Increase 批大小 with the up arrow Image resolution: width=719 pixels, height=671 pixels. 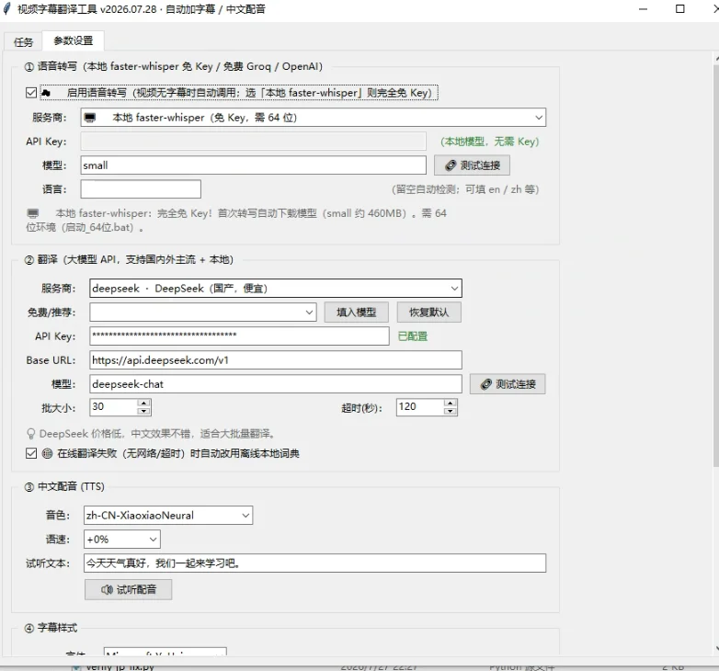click(144, 403)
